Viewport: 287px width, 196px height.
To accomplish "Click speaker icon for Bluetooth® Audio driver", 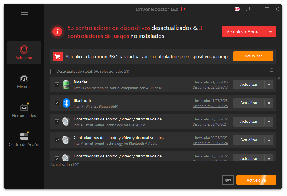I will pyautogui.click(x=66, y=140).
